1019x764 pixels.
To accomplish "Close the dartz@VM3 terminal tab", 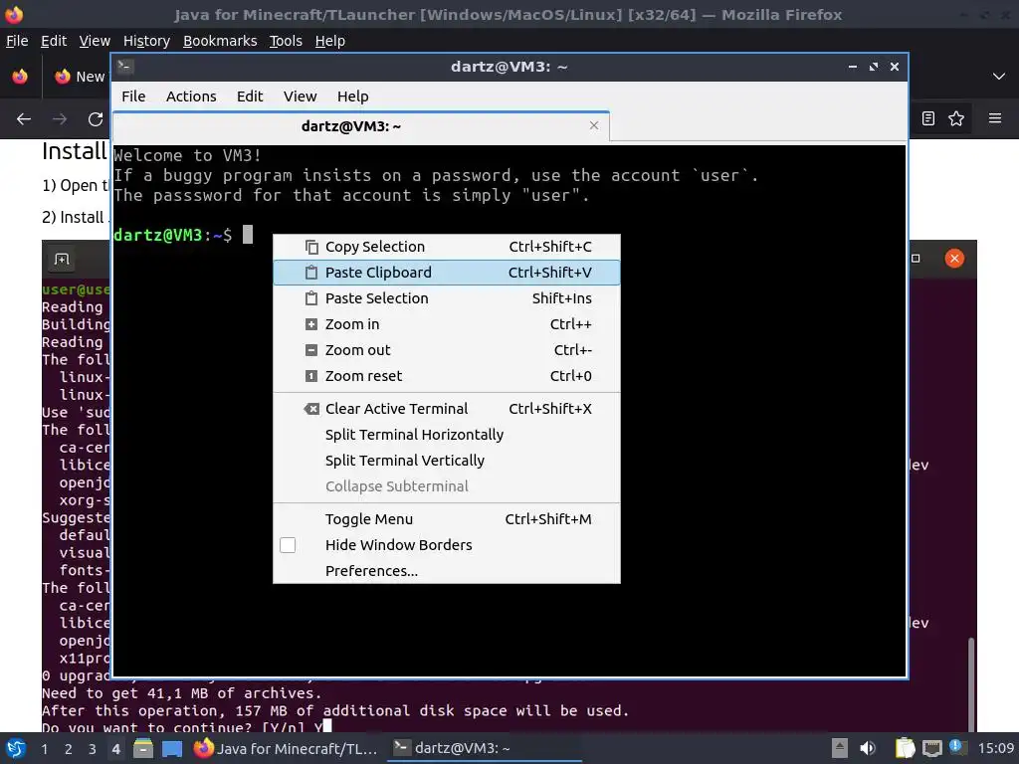I will point(594,125).
